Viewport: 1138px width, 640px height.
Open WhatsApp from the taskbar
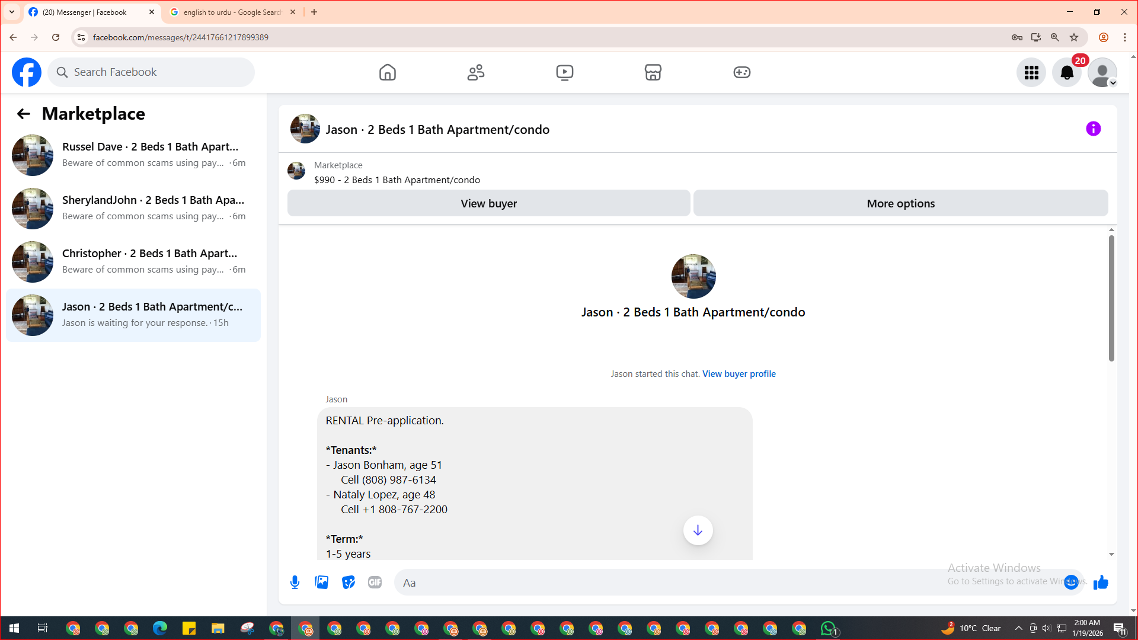[829, 628]
